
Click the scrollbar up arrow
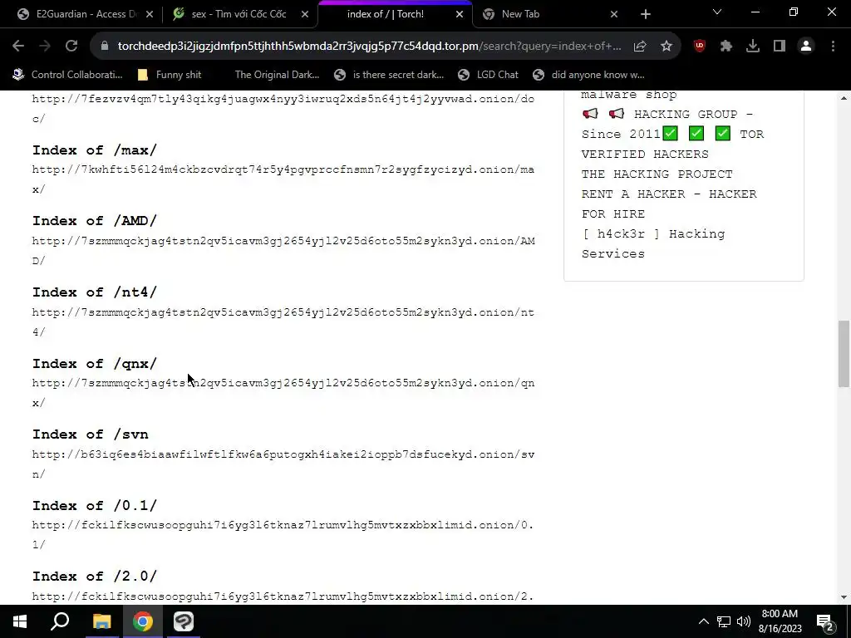(844, 98)
